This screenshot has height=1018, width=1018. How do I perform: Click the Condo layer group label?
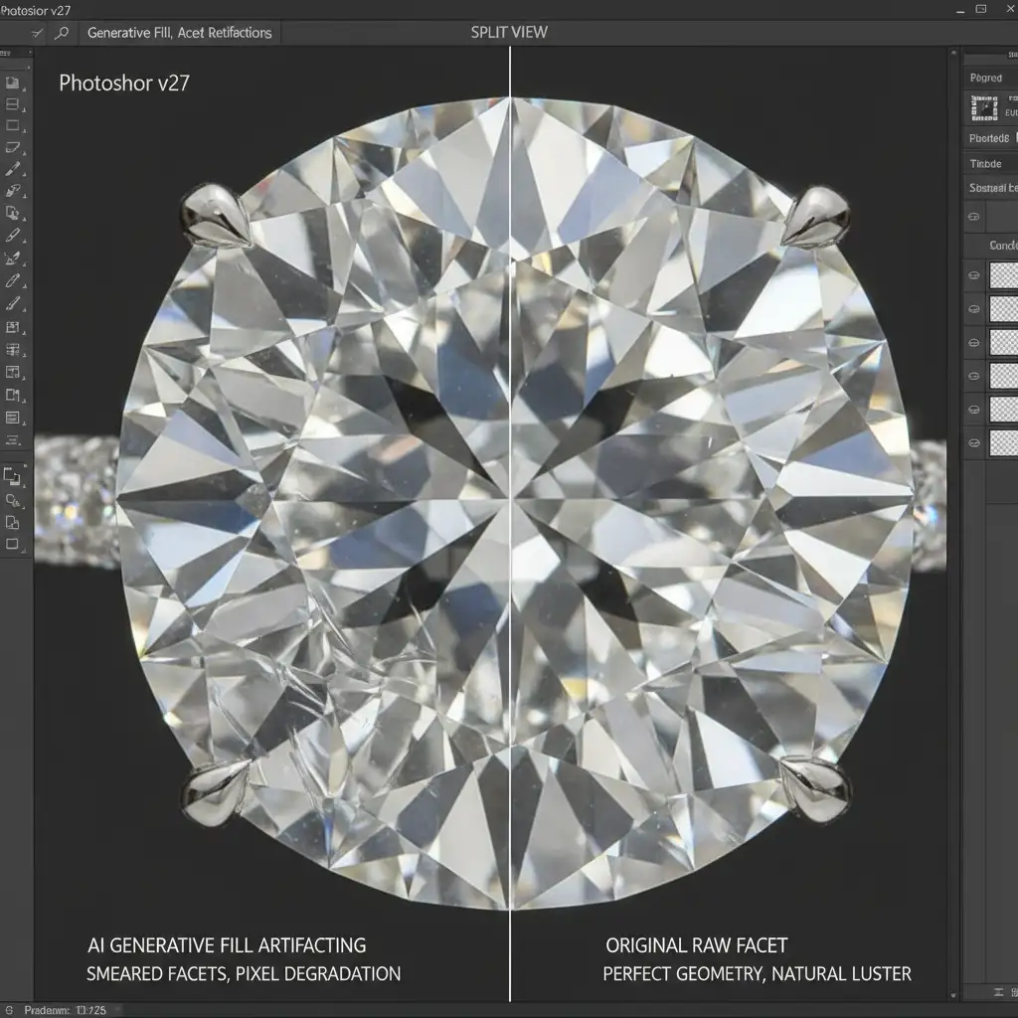coord(1001,245)
